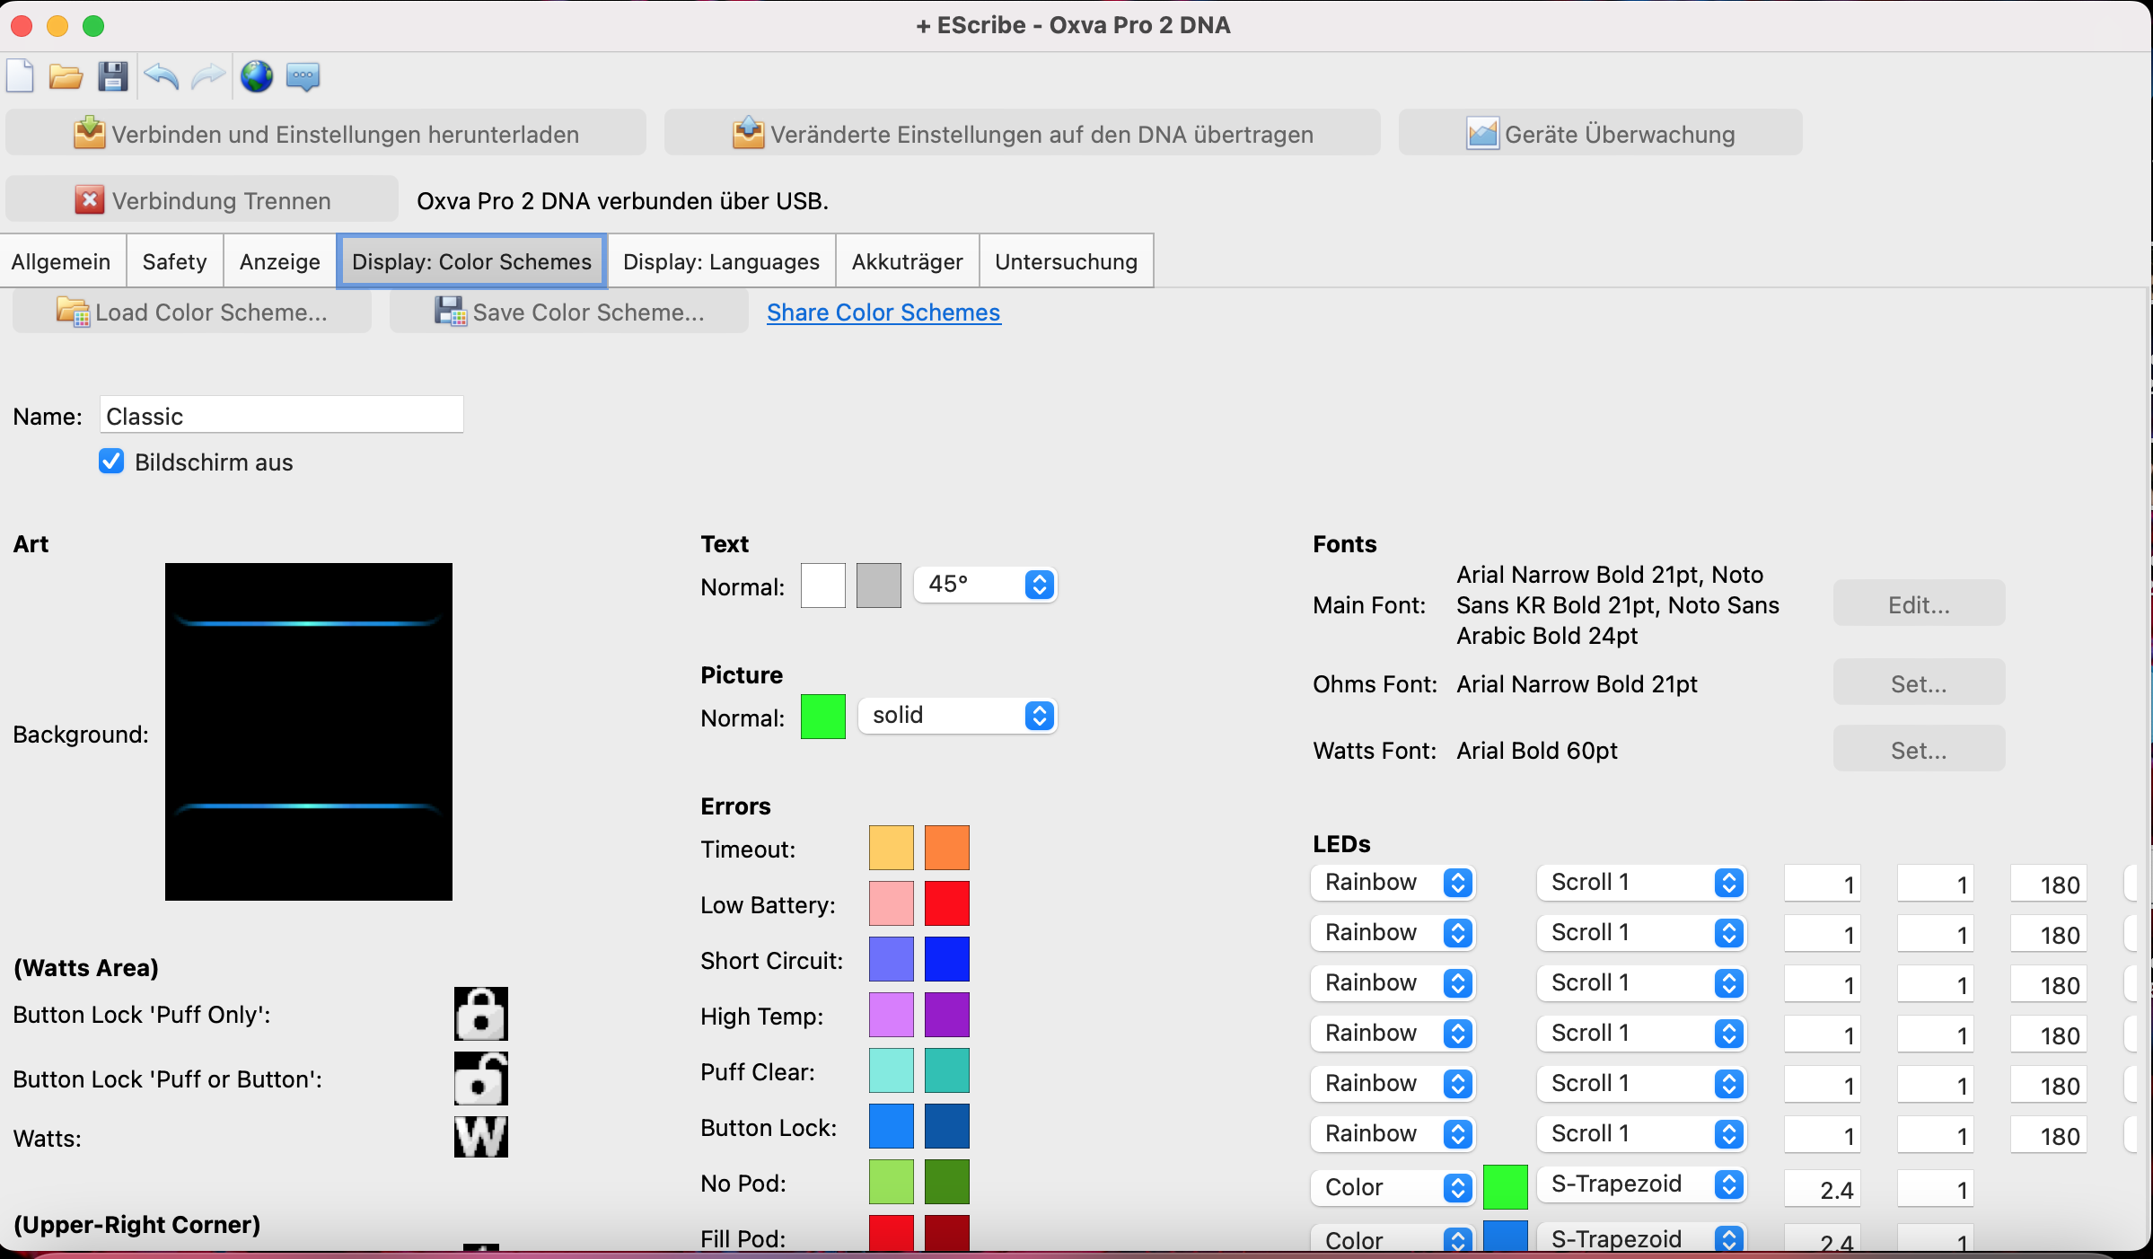Click the green Picture Normal color swatch
2153x1259 pixels.
click(x=822, y=717)
